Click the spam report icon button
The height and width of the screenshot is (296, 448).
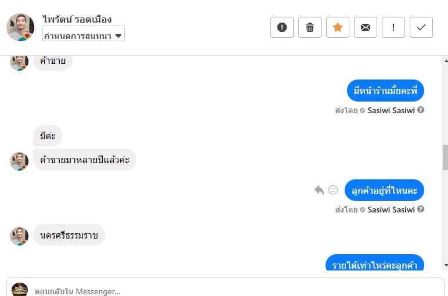pyautogui.click(x=282, y=27)
